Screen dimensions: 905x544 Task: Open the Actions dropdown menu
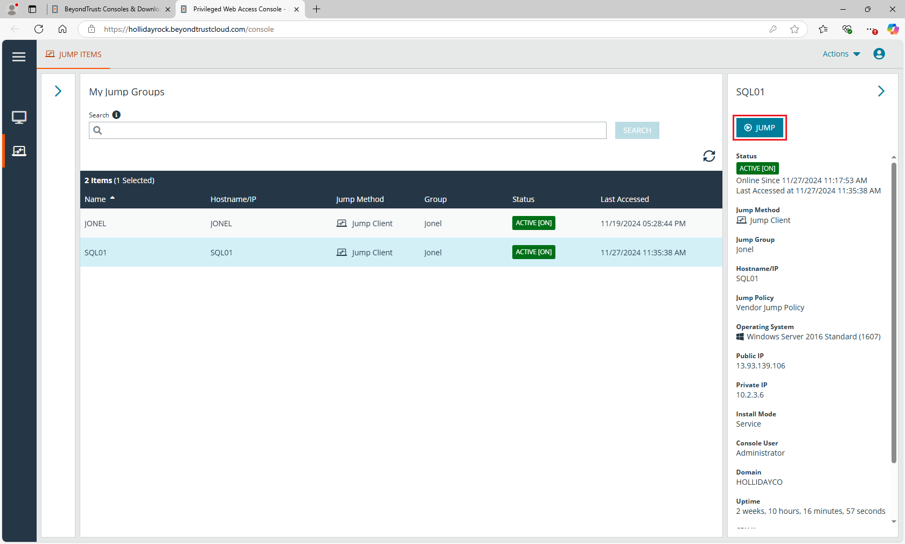[841, 54]
